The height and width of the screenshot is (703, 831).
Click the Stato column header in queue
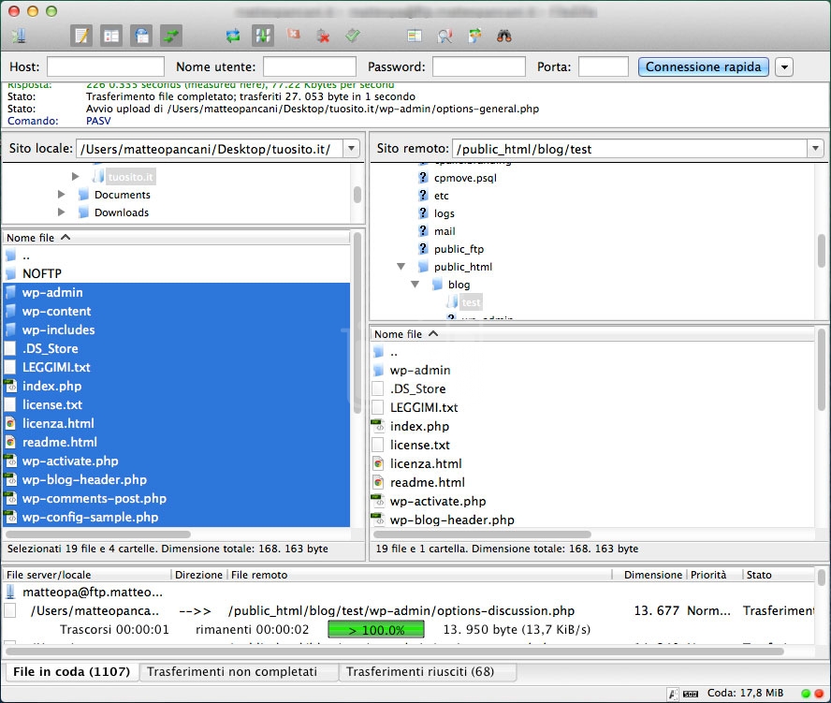pos(778,575)
